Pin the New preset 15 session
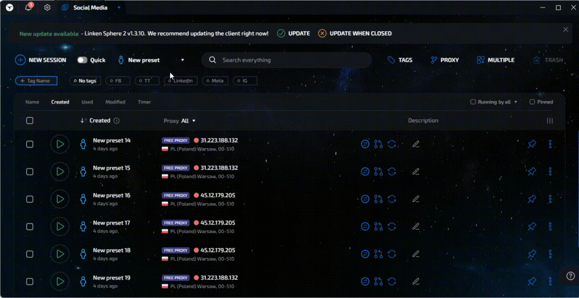 [x=532, y=172]
